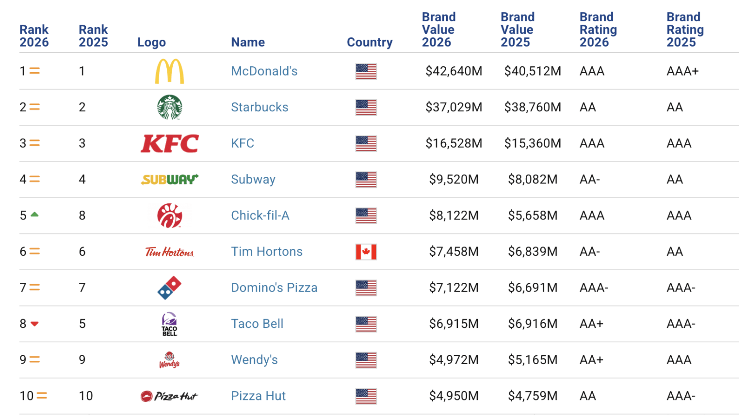745x415 pixels.
Task: Sort by the Brand Value 2026 header
Action: coord(438,30)
